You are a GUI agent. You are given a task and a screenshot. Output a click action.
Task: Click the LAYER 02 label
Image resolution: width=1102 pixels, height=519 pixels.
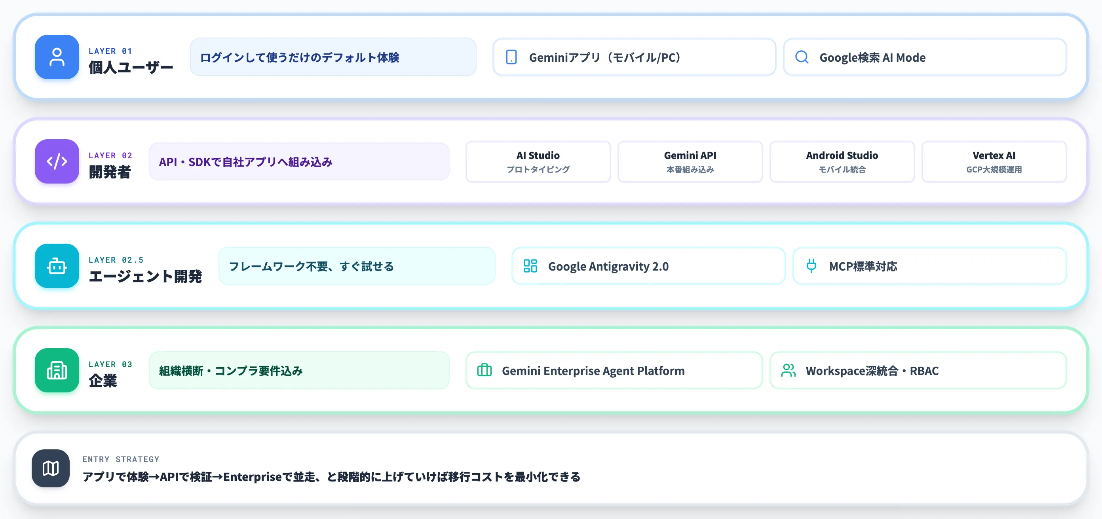point(110,155)
